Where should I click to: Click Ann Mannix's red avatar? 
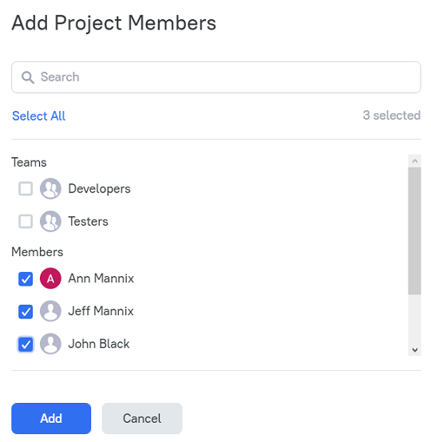[50, 278]
